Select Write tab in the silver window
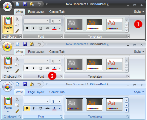The width and height of the screenshot is (147, 120). (19, 52)
